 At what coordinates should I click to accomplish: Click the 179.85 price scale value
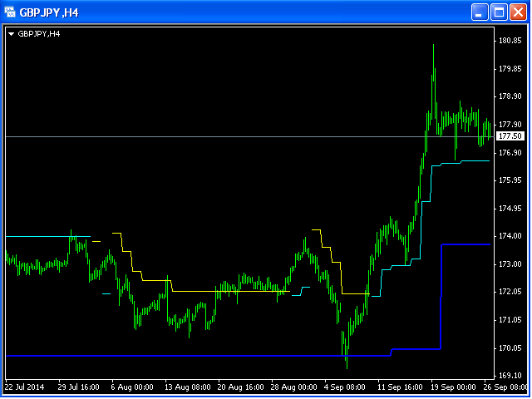[x=510, y=69]
